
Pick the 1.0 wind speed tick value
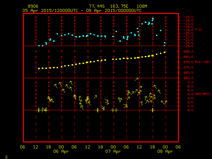190,106
